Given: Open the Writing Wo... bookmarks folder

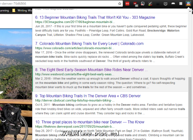Looking at the screenshot, I should 22,11.
